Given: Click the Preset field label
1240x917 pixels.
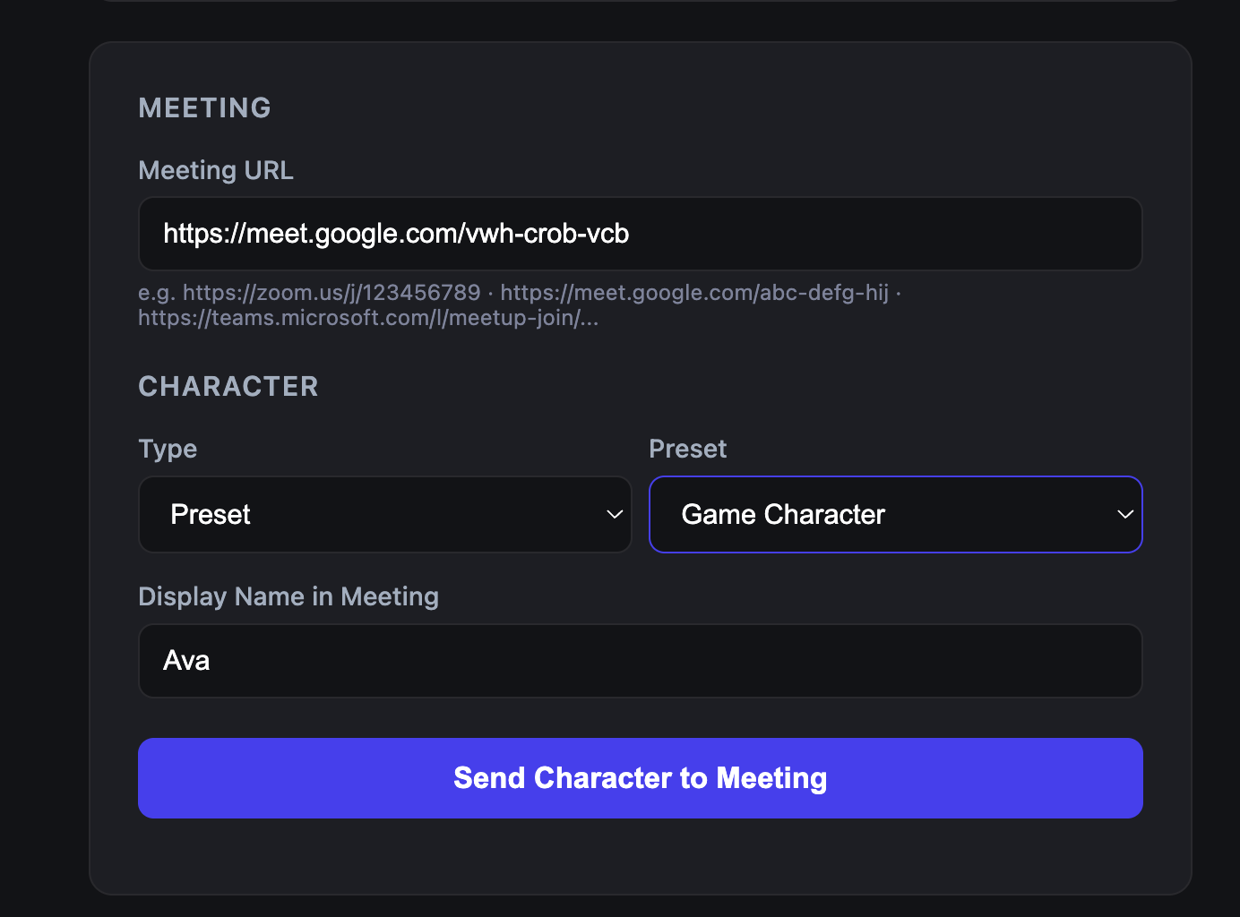Looking at the screenshot, I should point(687,448).
